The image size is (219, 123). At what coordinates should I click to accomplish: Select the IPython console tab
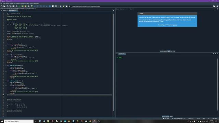[165, 117]
